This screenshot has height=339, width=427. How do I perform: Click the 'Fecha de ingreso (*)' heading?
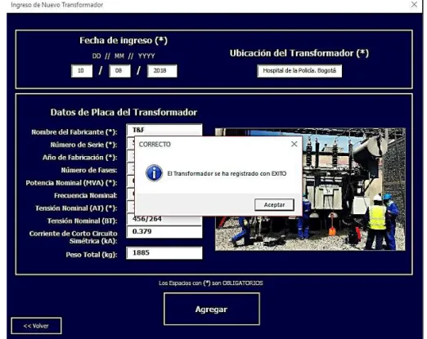pyautogui.click(x=124, y=40)
